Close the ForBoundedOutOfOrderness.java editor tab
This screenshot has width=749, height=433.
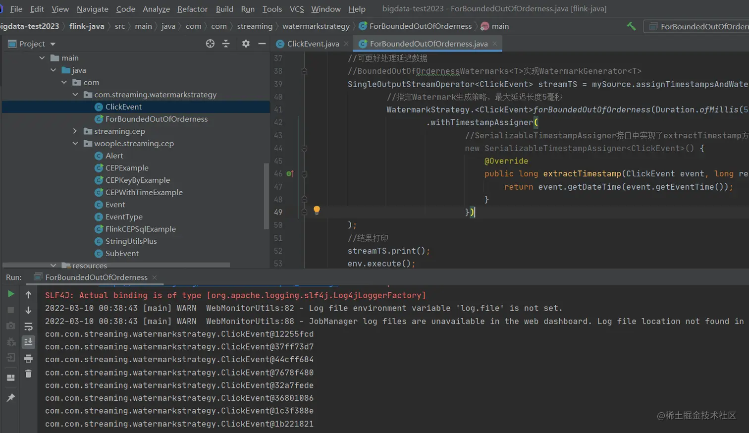point(495,44)
